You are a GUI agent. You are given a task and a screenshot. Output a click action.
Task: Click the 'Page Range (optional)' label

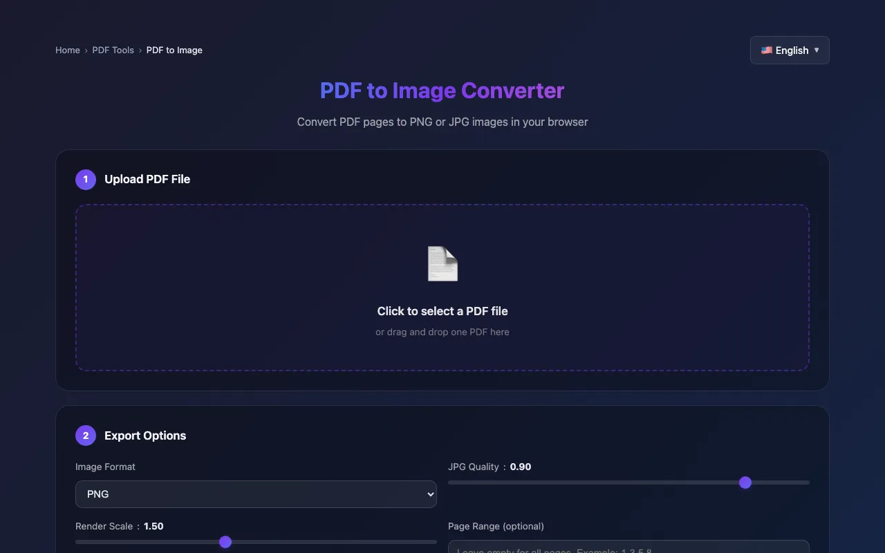[496, 526]
